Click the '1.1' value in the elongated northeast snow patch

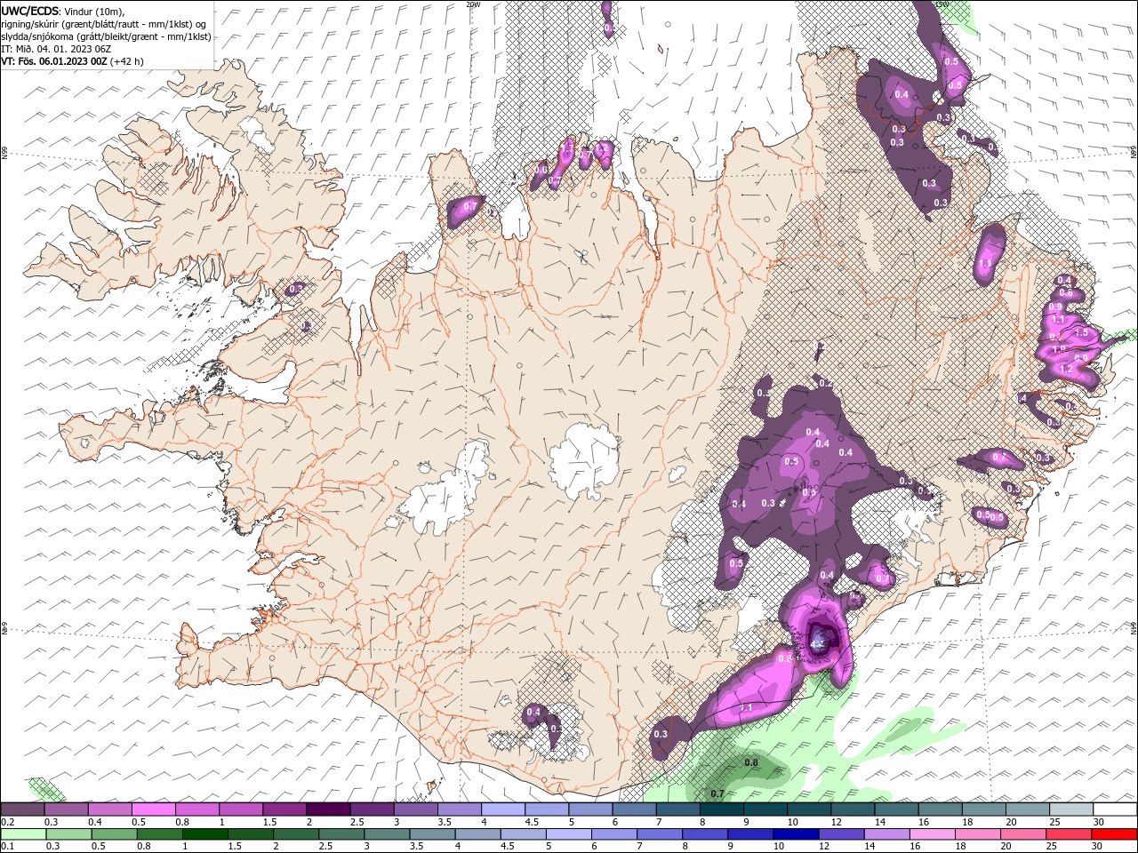point(985,264)
